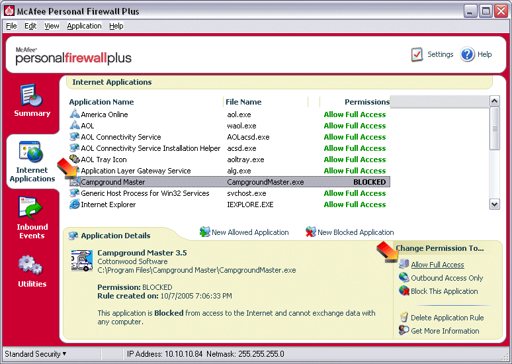This screenshot has height=364, width=512.
Task: Click the Allow Full Access link
Action: coord(437,265)
